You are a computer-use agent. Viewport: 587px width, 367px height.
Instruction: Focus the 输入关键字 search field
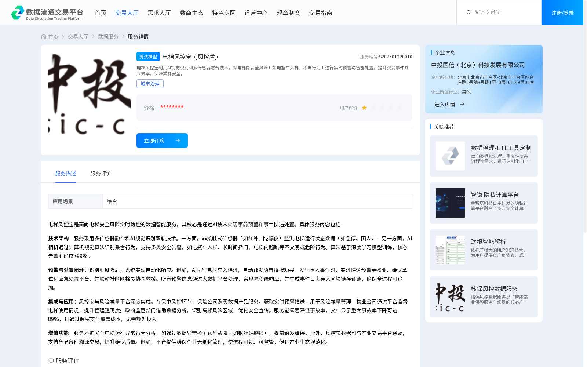504,12
